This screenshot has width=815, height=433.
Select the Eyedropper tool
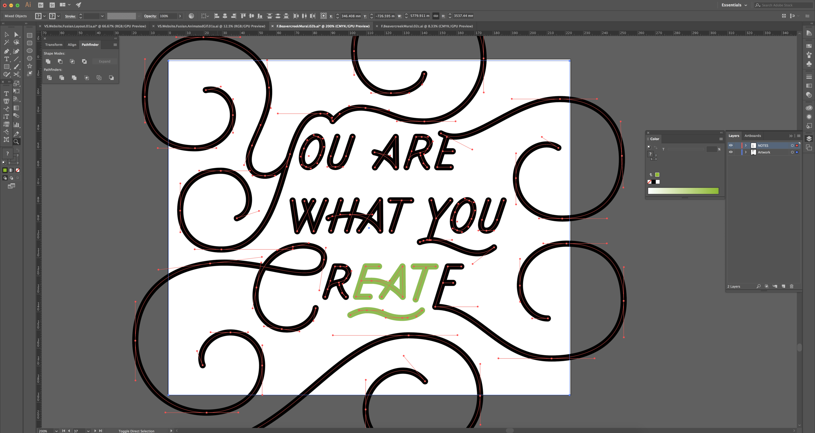pos(16,134)
